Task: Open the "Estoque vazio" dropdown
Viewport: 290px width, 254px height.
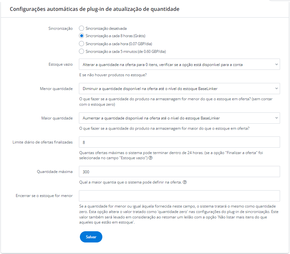Action: coord(179,64)
